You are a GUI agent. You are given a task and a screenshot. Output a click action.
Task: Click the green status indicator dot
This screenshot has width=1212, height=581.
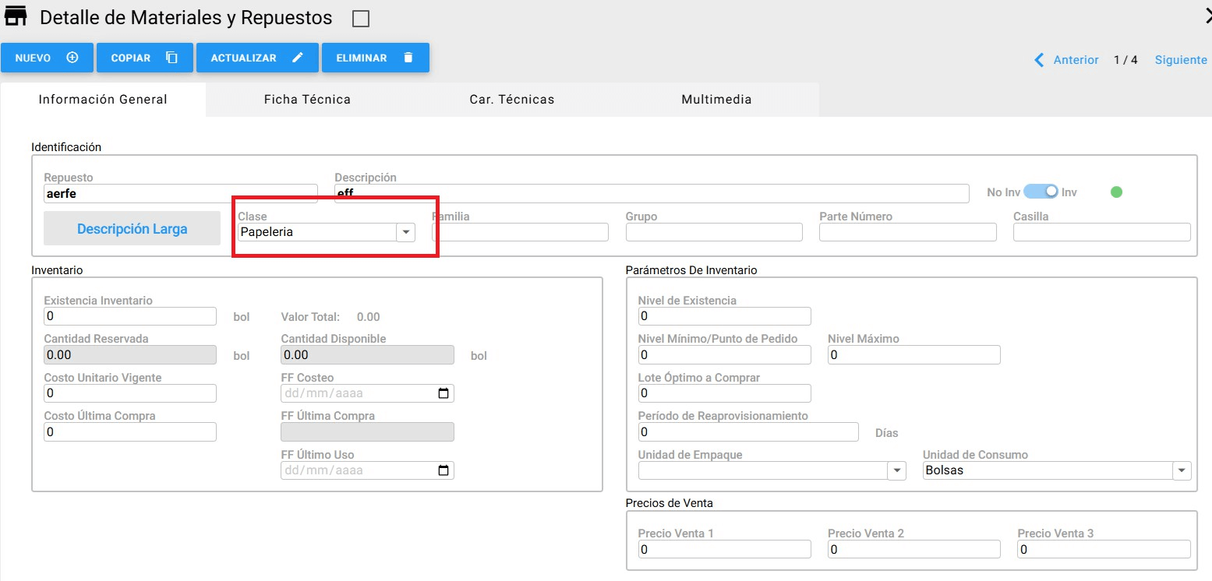(1116, 192)
